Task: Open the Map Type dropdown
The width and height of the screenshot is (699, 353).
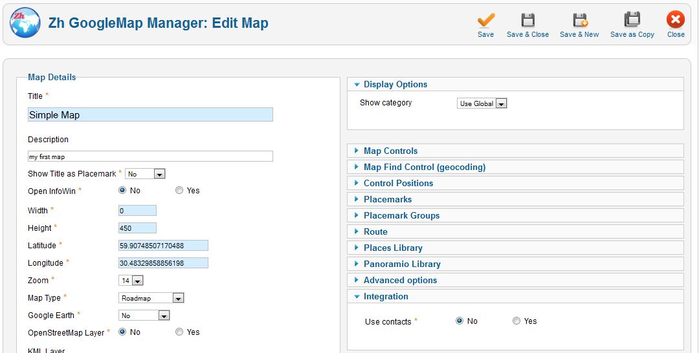Action: point(152,298)
